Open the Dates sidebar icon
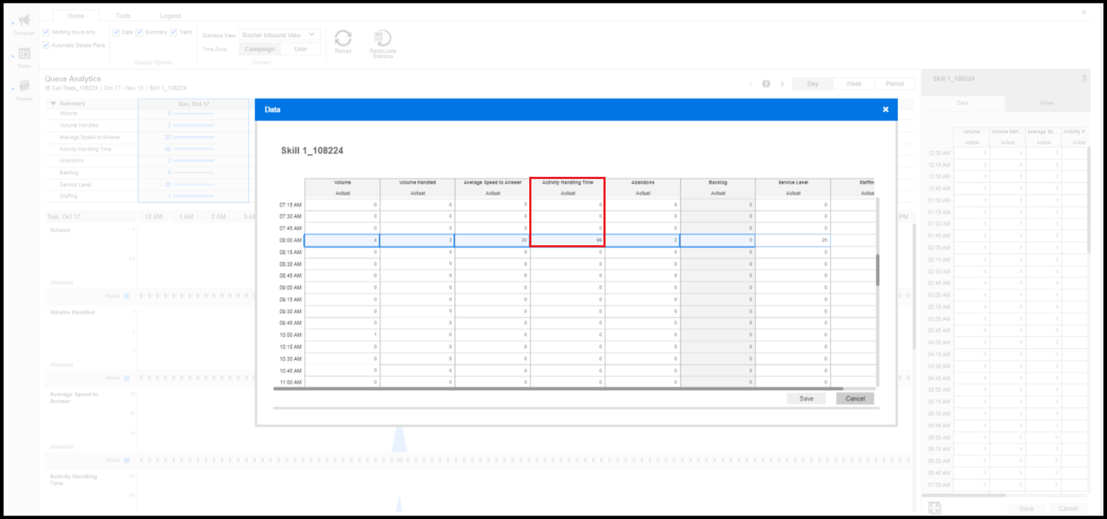 24,54
